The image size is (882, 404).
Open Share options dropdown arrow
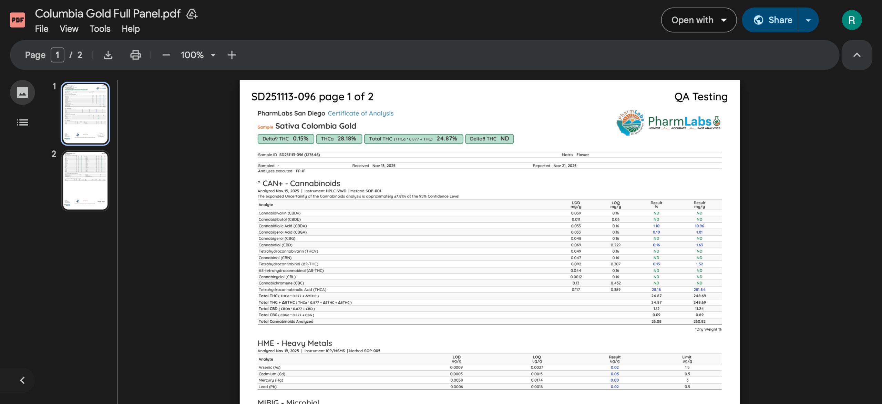(x=808, y=20)
